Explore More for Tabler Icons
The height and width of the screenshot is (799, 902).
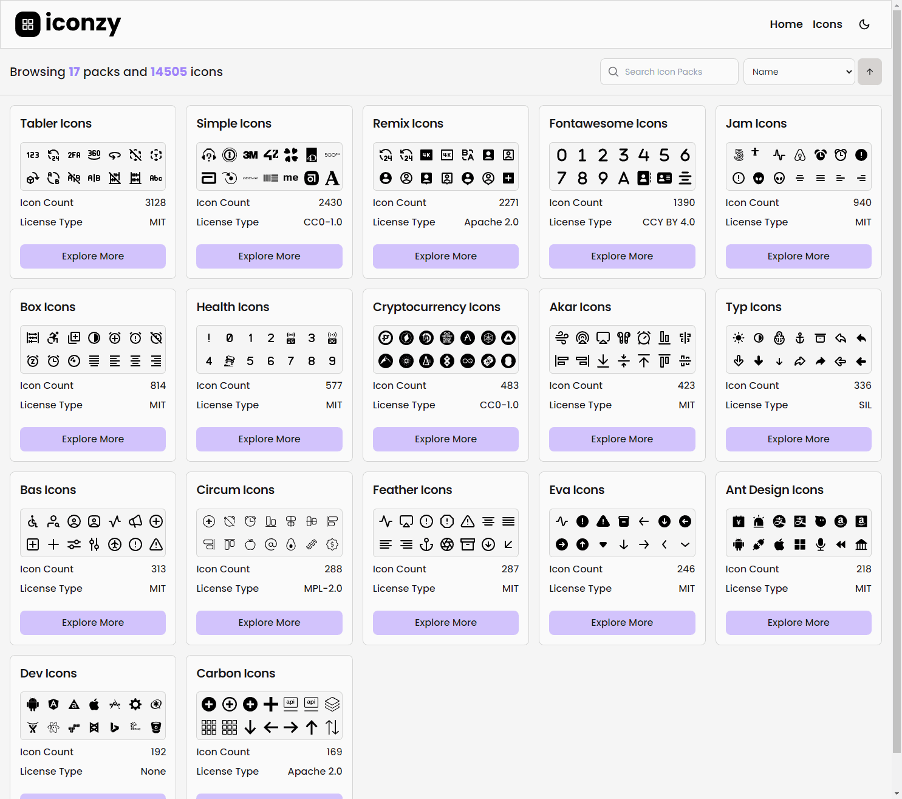(x=93, y=256)
